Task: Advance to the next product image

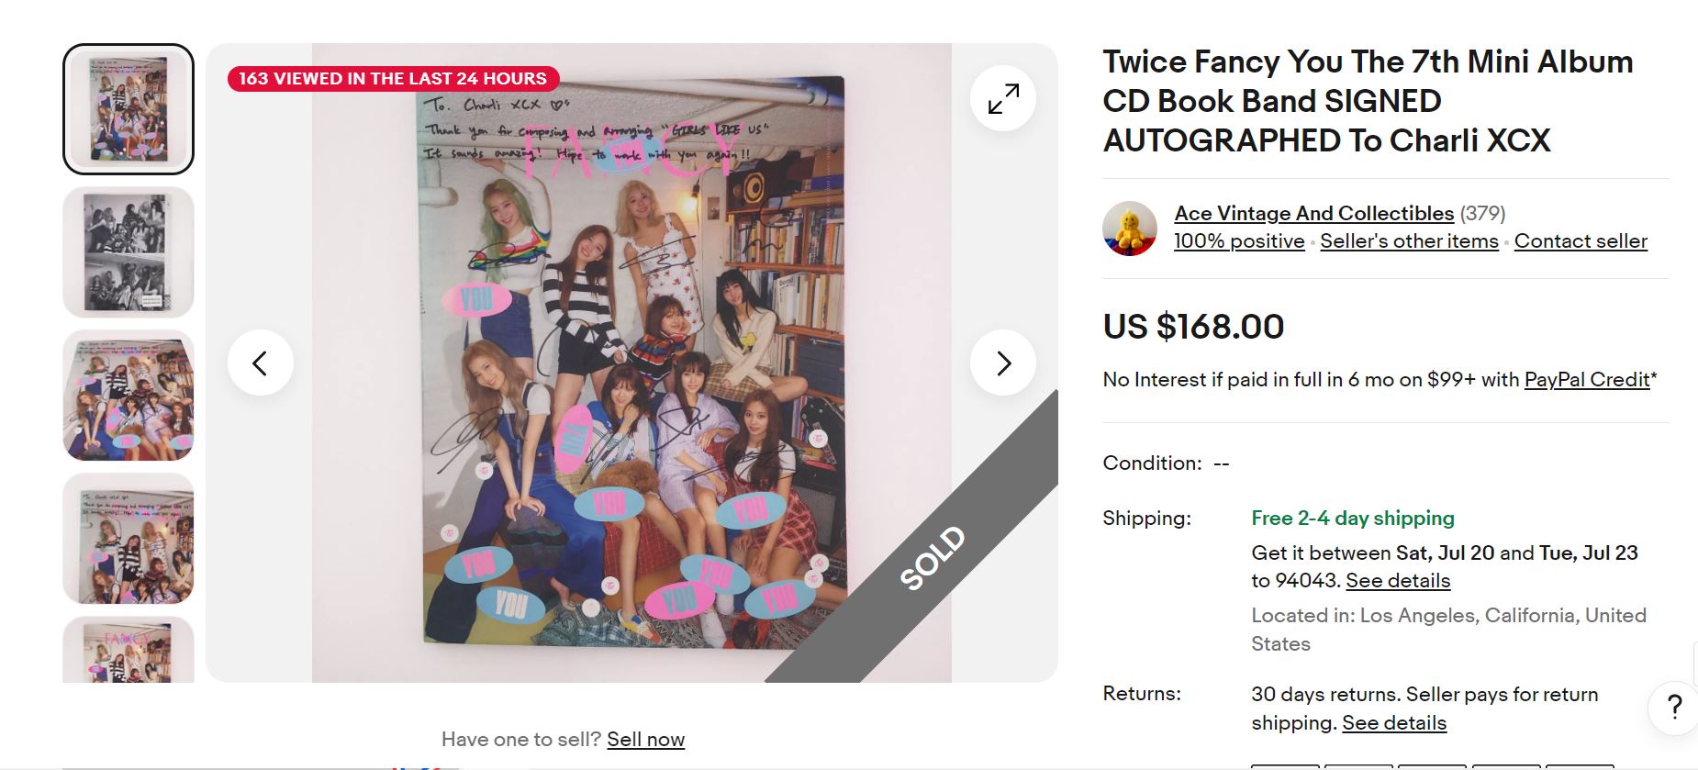Action: coord(1002,363)
